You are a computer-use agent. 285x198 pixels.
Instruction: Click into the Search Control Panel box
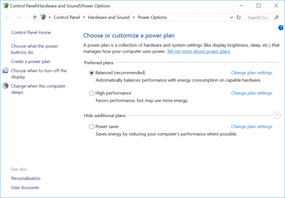tap(259, 17)
